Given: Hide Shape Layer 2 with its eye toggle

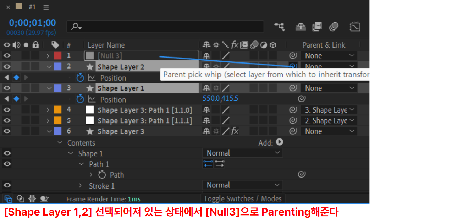Looking at the screenshot, I should [x=6, y=66].
